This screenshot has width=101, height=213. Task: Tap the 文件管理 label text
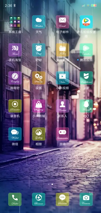(x=62, y=60)
